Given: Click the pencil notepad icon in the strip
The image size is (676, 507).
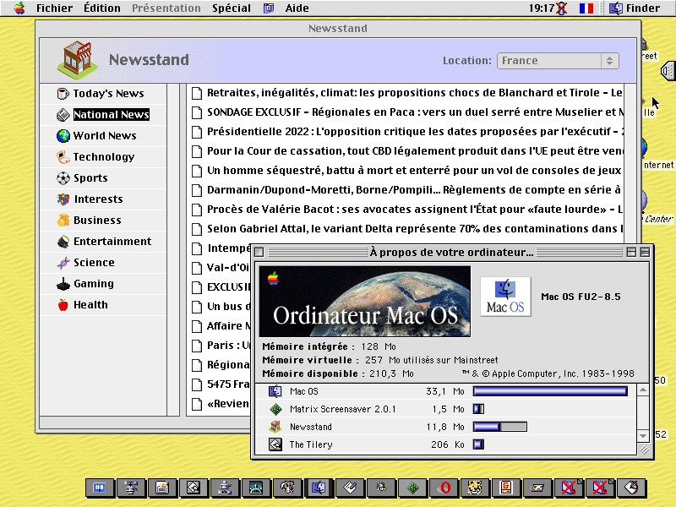Looking at the screenshot, I should (350, 488).
